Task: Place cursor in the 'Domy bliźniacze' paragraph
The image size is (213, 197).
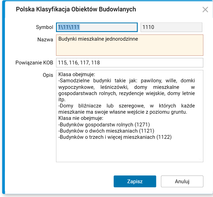Action: coord(126,109)
